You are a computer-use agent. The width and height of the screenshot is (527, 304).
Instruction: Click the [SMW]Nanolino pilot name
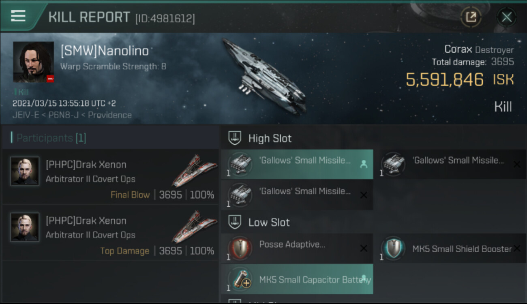pyautogui.click(x=105, y=51)
